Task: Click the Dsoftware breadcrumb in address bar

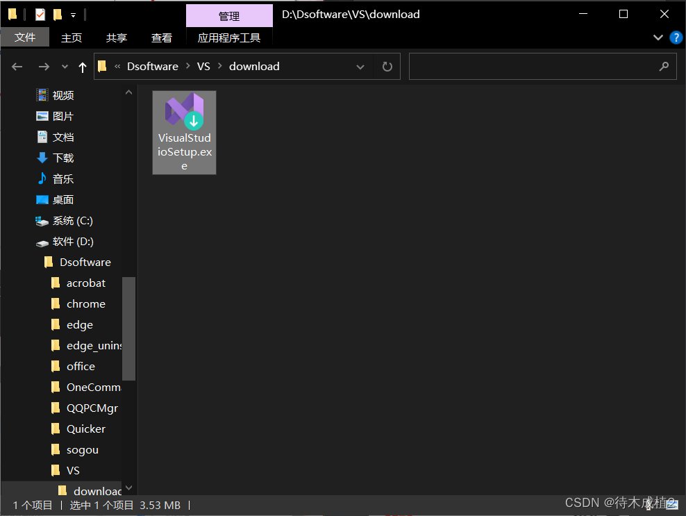Action: pos(153,67)
